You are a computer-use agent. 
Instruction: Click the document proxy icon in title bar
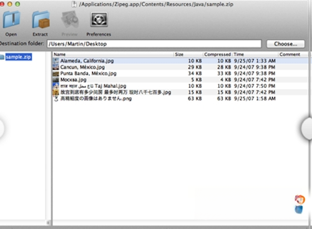tap(74, 4)
